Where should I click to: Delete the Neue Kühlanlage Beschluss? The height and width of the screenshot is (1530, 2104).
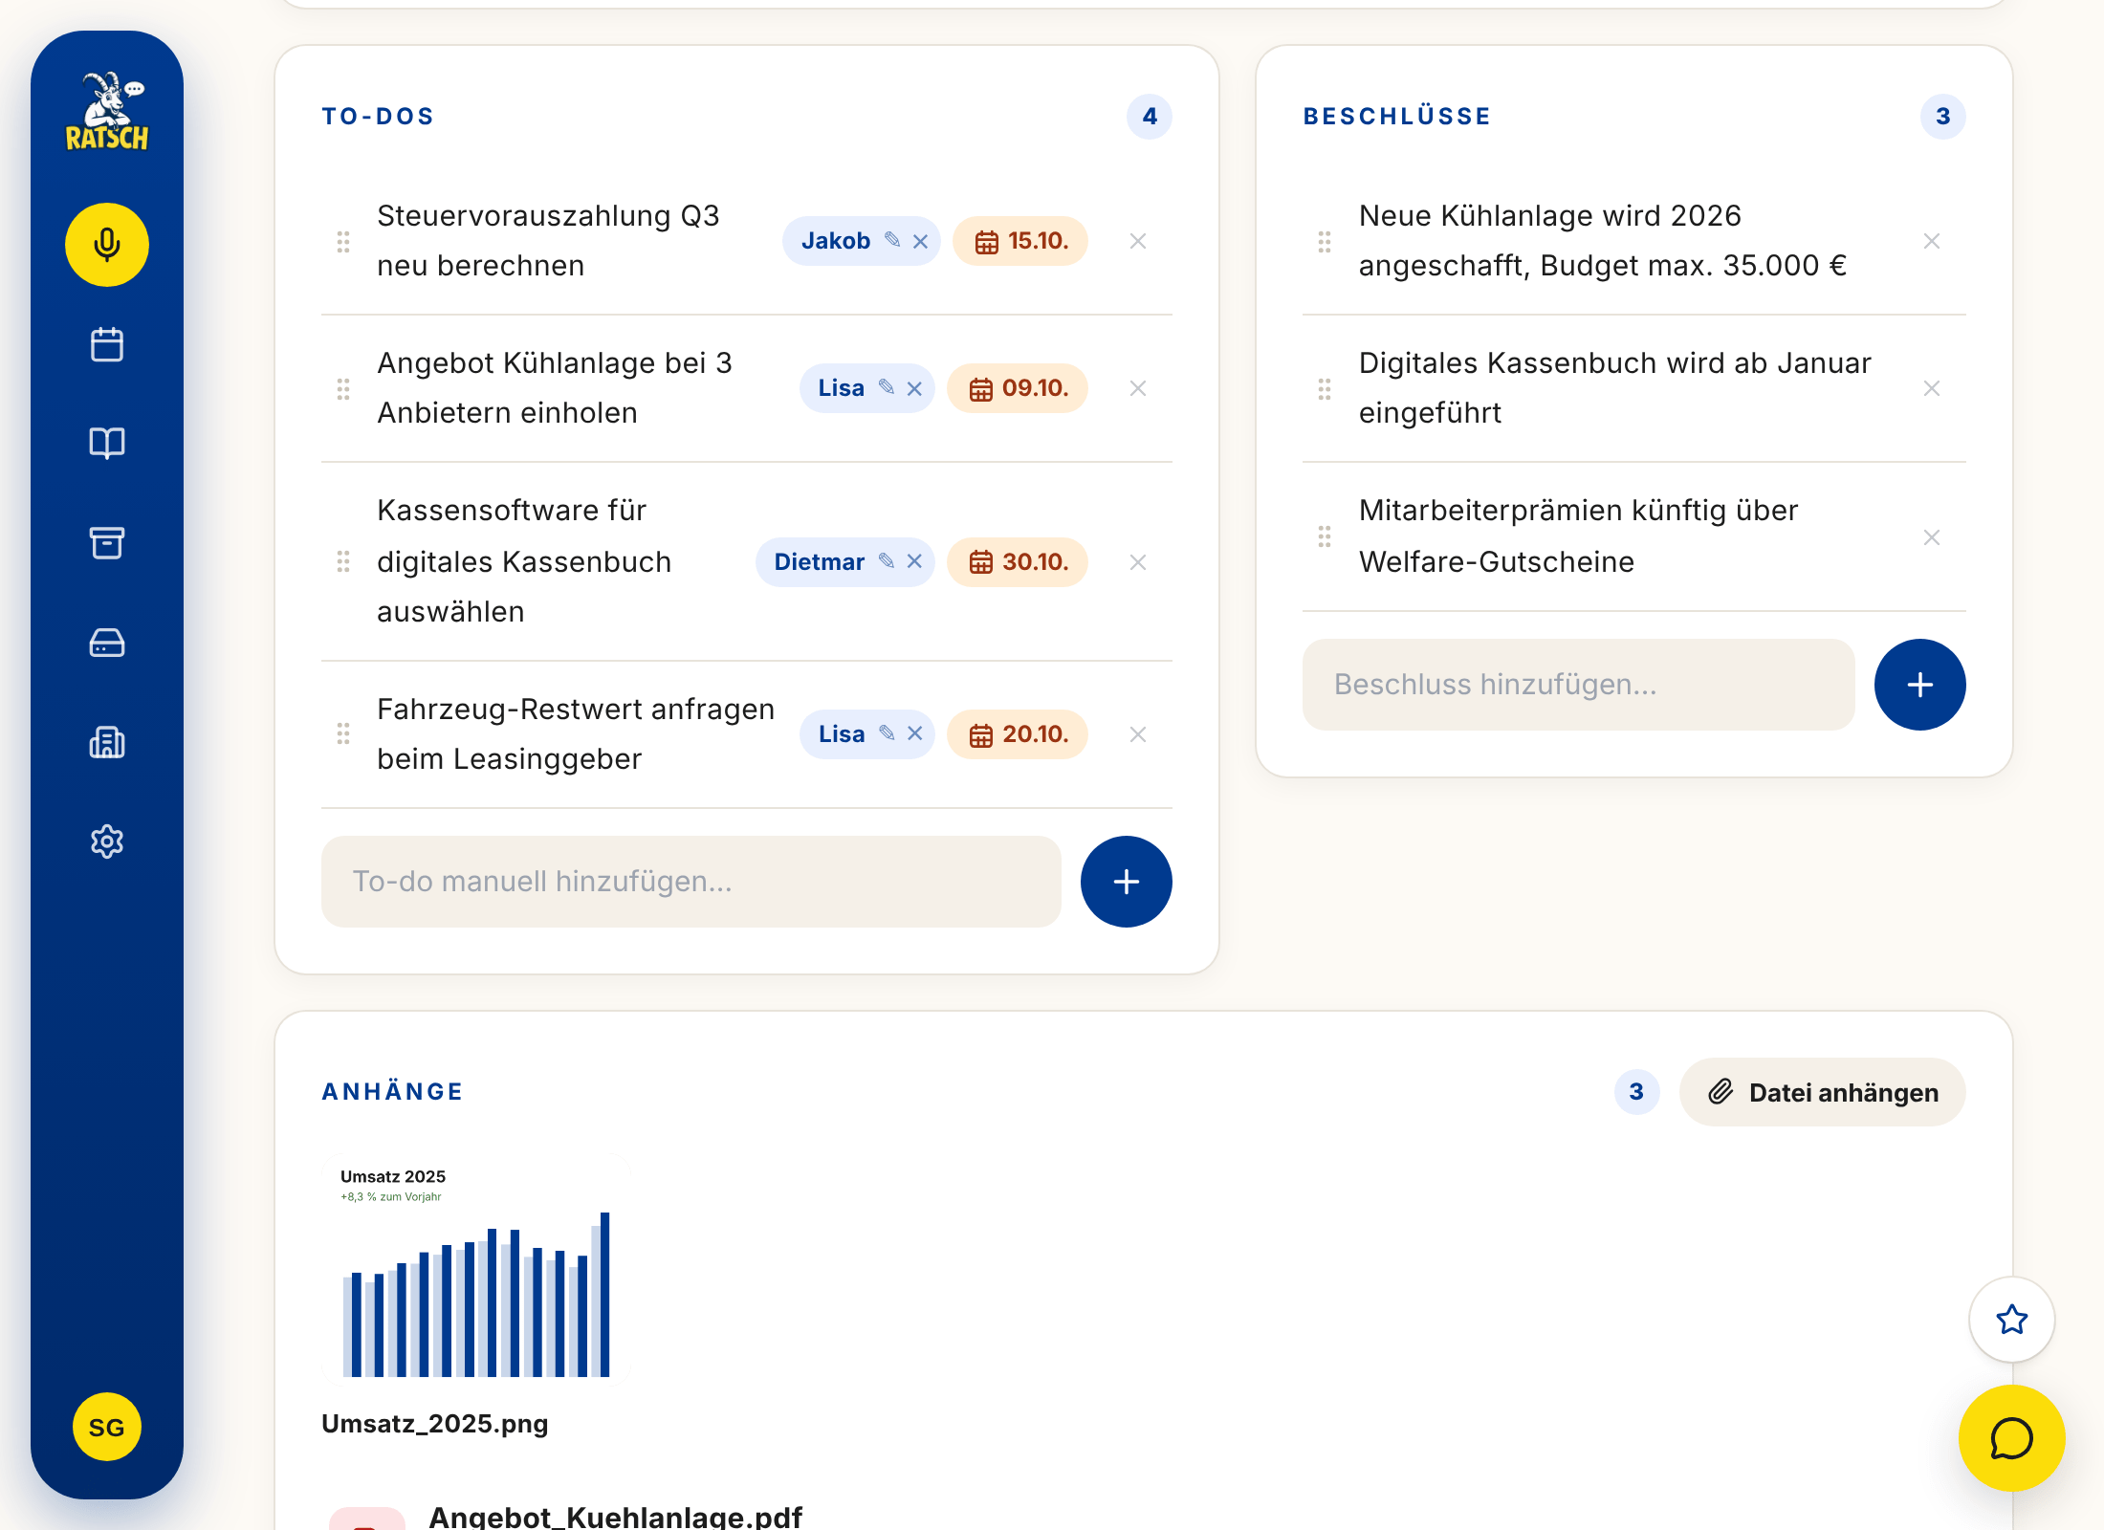tap(1932, 241)
